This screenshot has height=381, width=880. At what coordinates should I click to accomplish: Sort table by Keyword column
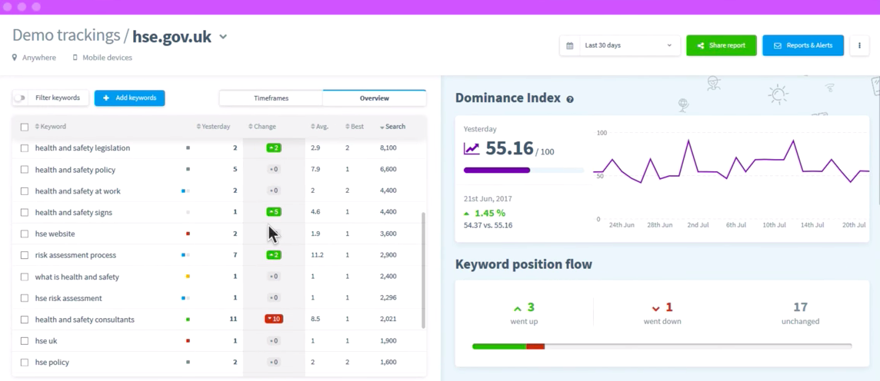click(x=51, y=127)
